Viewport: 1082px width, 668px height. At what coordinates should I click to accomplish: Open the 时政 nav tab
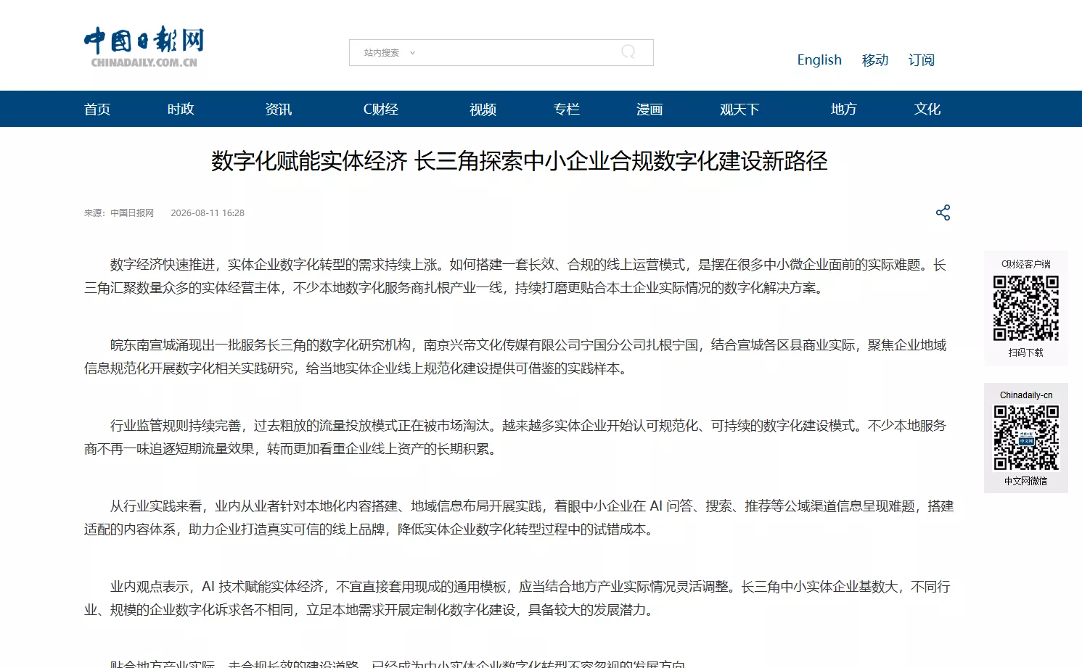click(x=181, y=109)
